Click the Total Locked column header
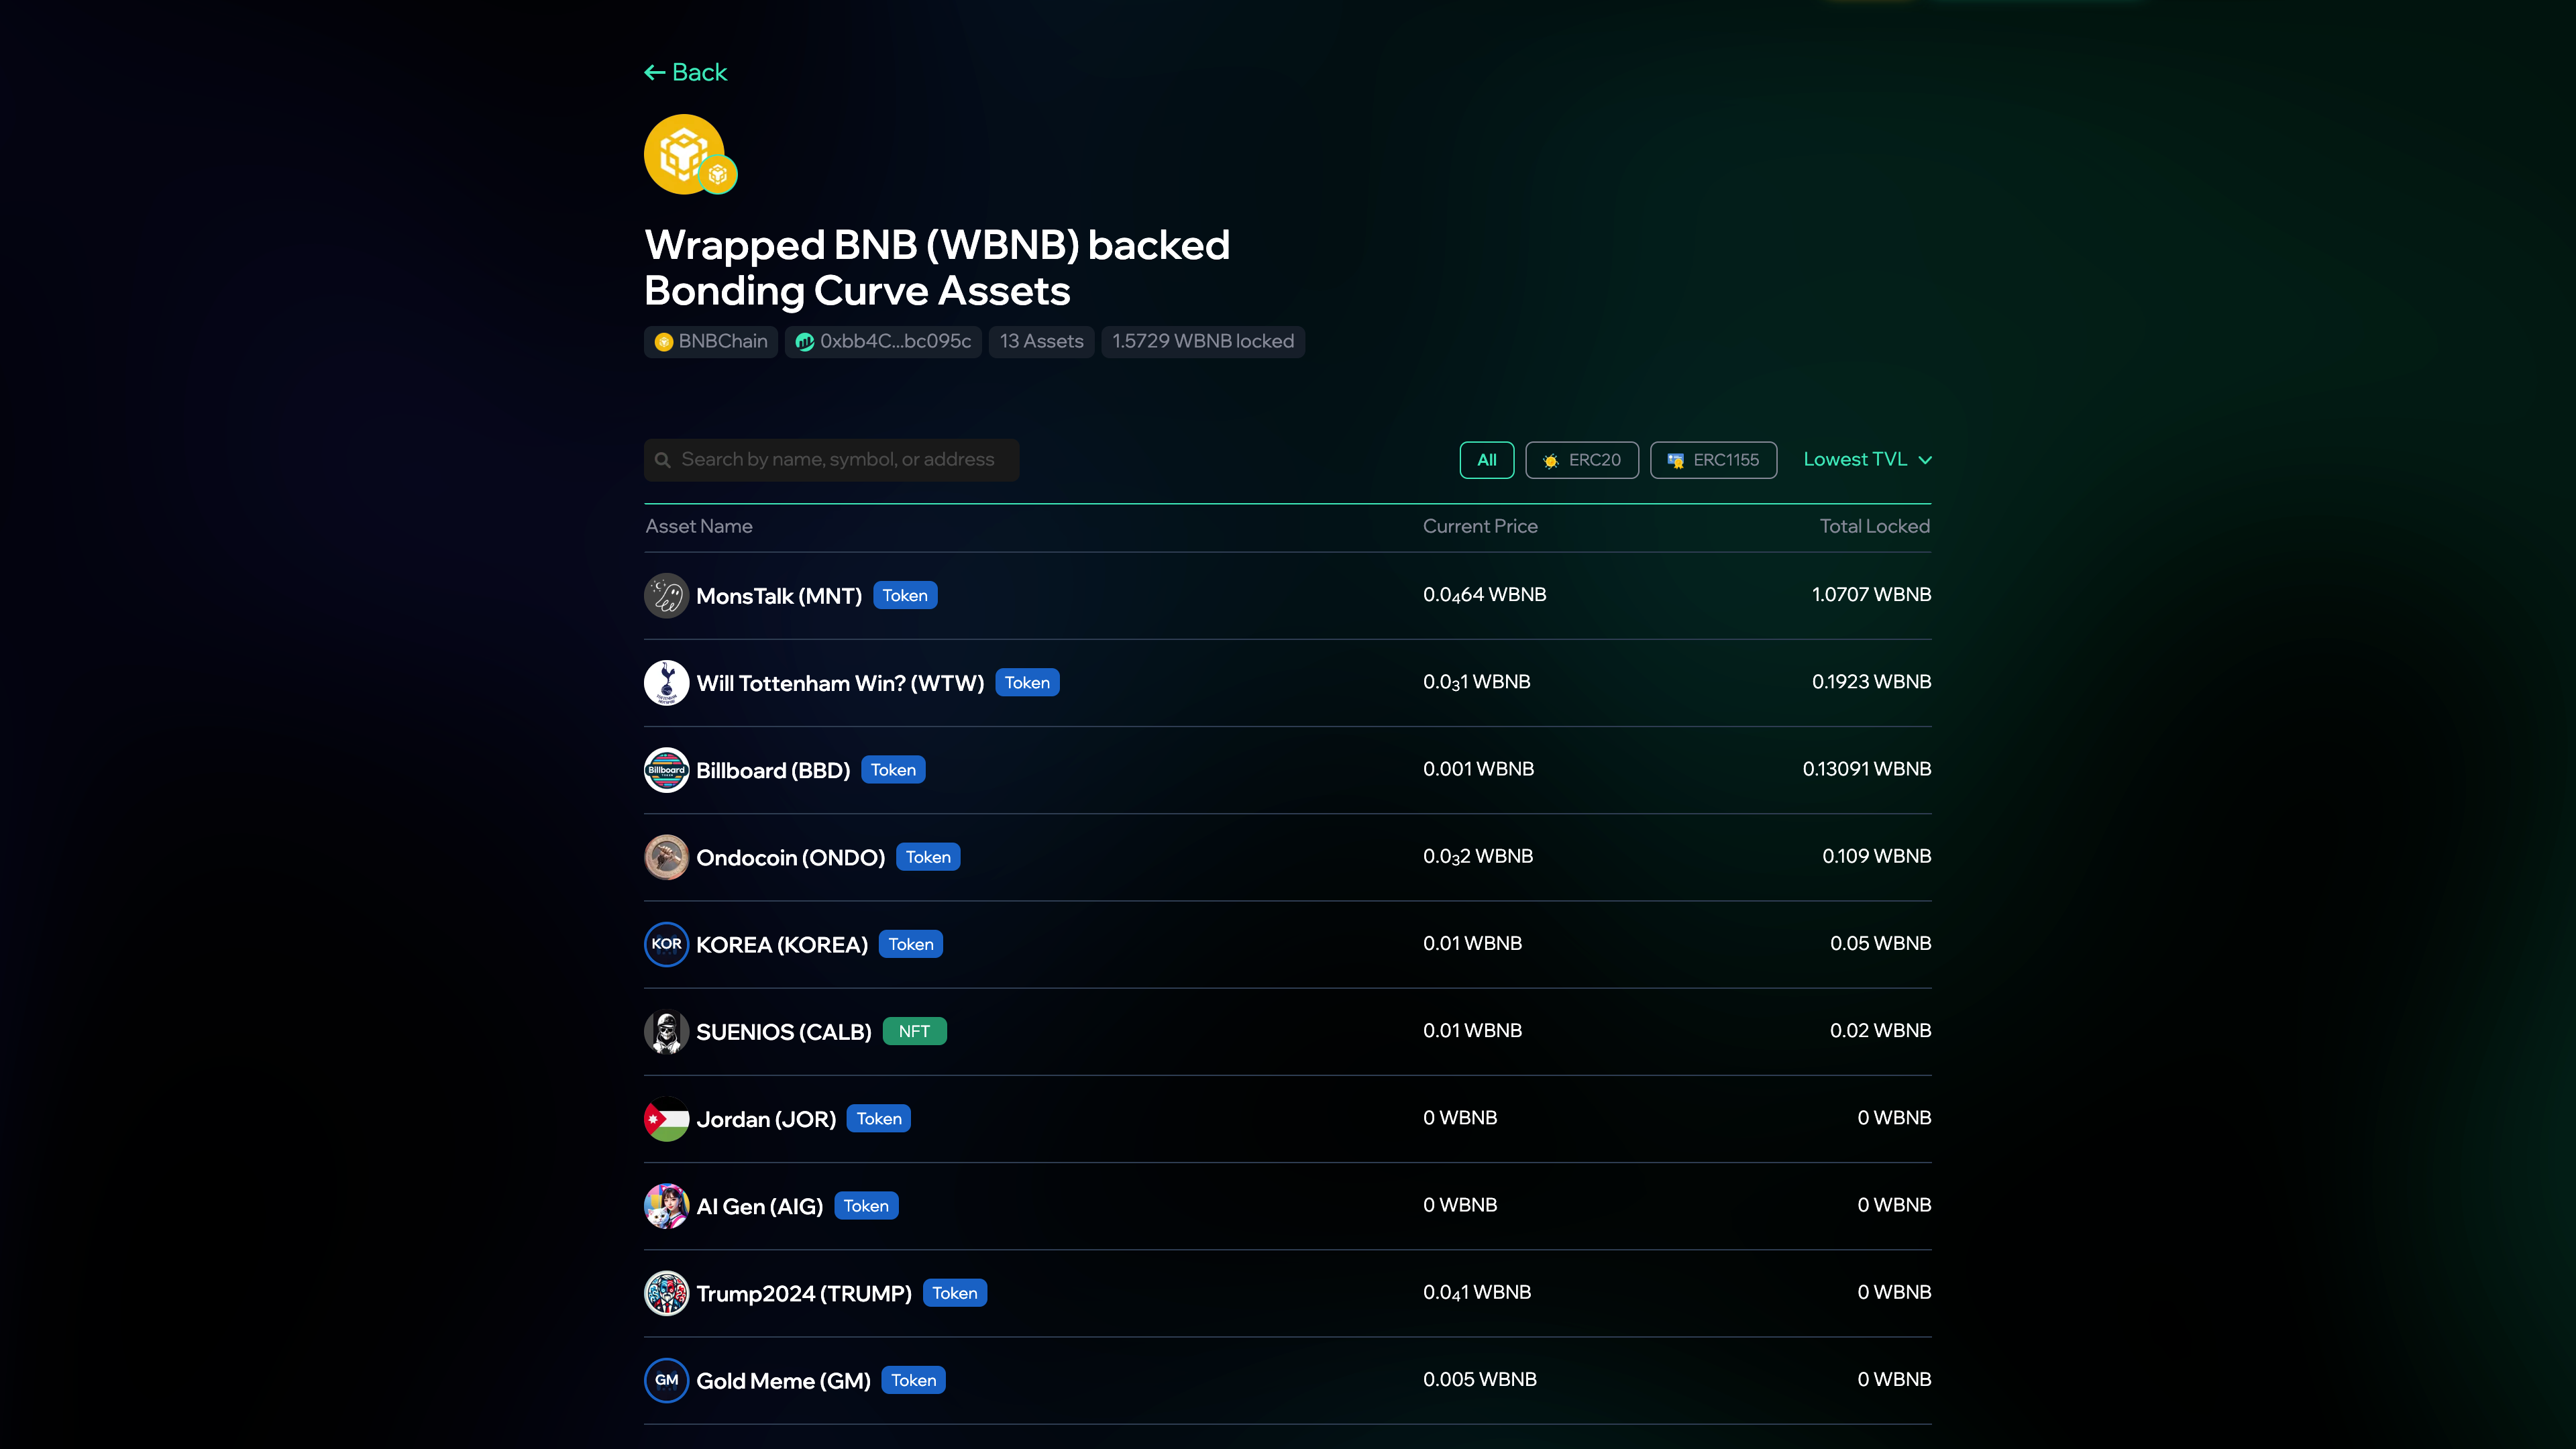 (x=1874, y=526)
